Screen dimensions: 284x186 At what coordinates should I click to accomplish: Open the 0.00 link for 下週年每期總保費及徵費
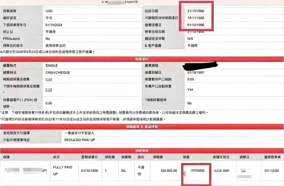point(49,89)
